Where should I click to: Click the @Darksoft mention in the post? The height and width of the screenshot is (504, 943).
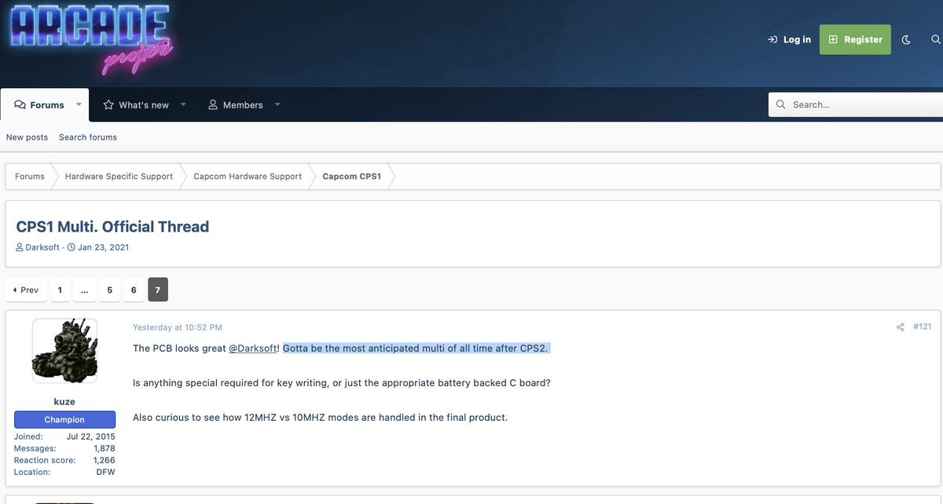[252, 348]
